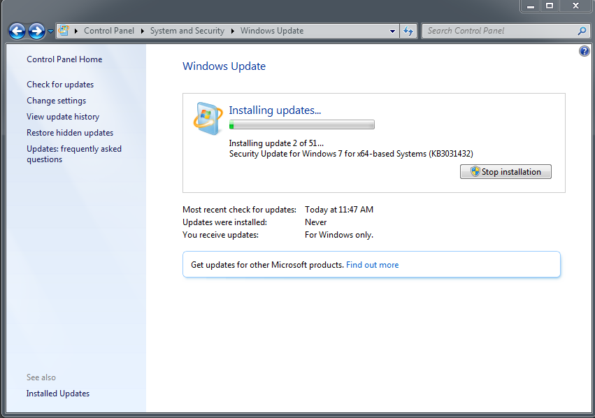The height and width of the screenshot is (418, 595).
Task: Open Installed Updates link
Action: 57,394
